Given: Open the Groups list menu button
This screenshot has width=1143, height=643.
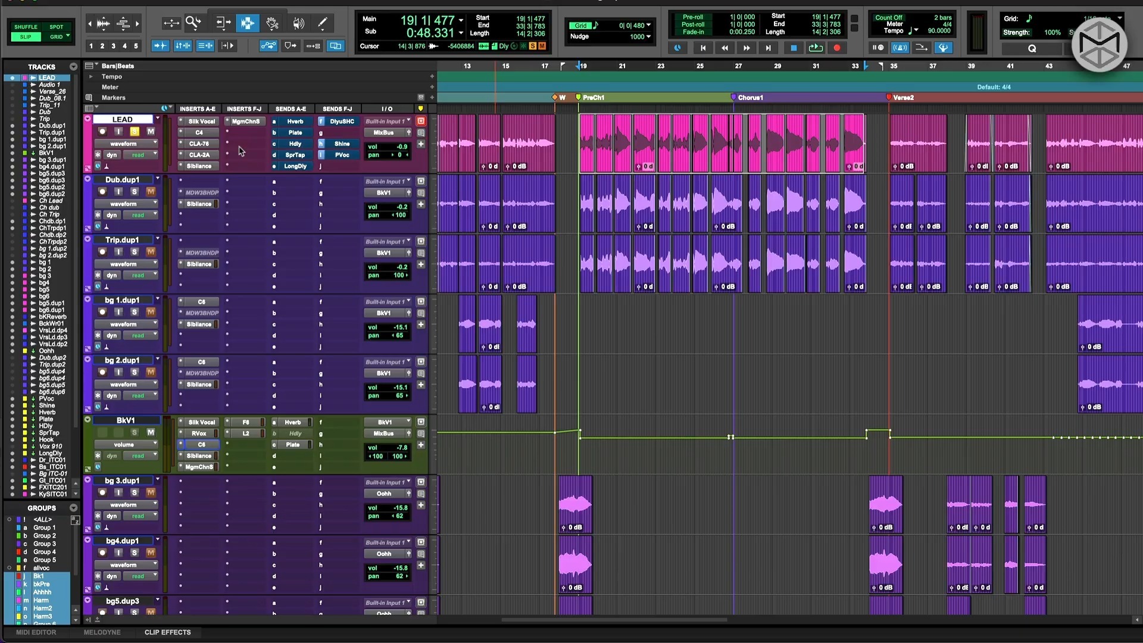Looking at the screenshot, I should [x=73, y=508].
